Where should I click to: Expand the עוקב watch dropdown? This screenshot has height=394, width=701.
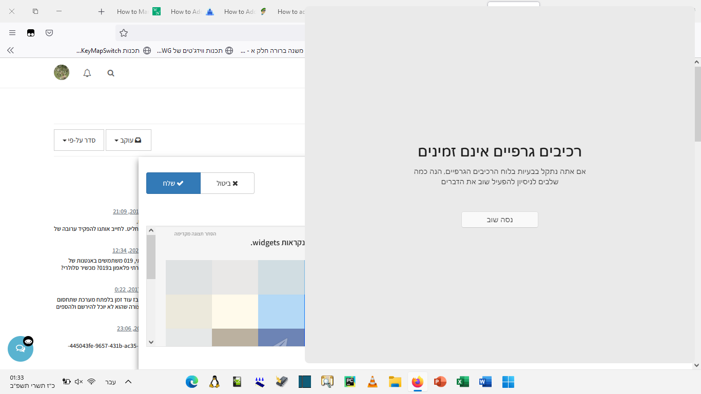point(128,140)
